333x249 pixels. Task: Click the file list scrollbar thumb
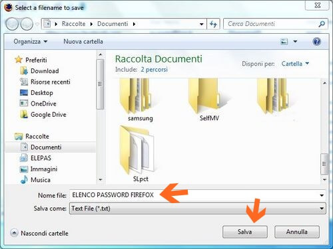click(324, 164)
